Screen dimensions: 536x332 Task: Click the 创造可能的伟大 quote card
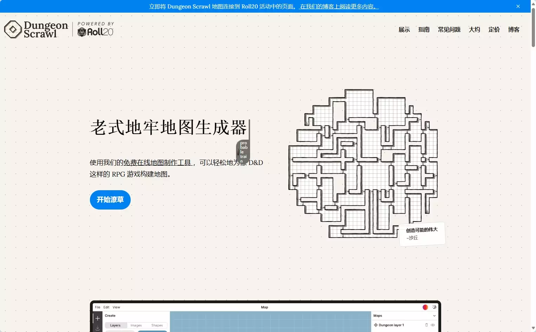(x=423, y=234)
